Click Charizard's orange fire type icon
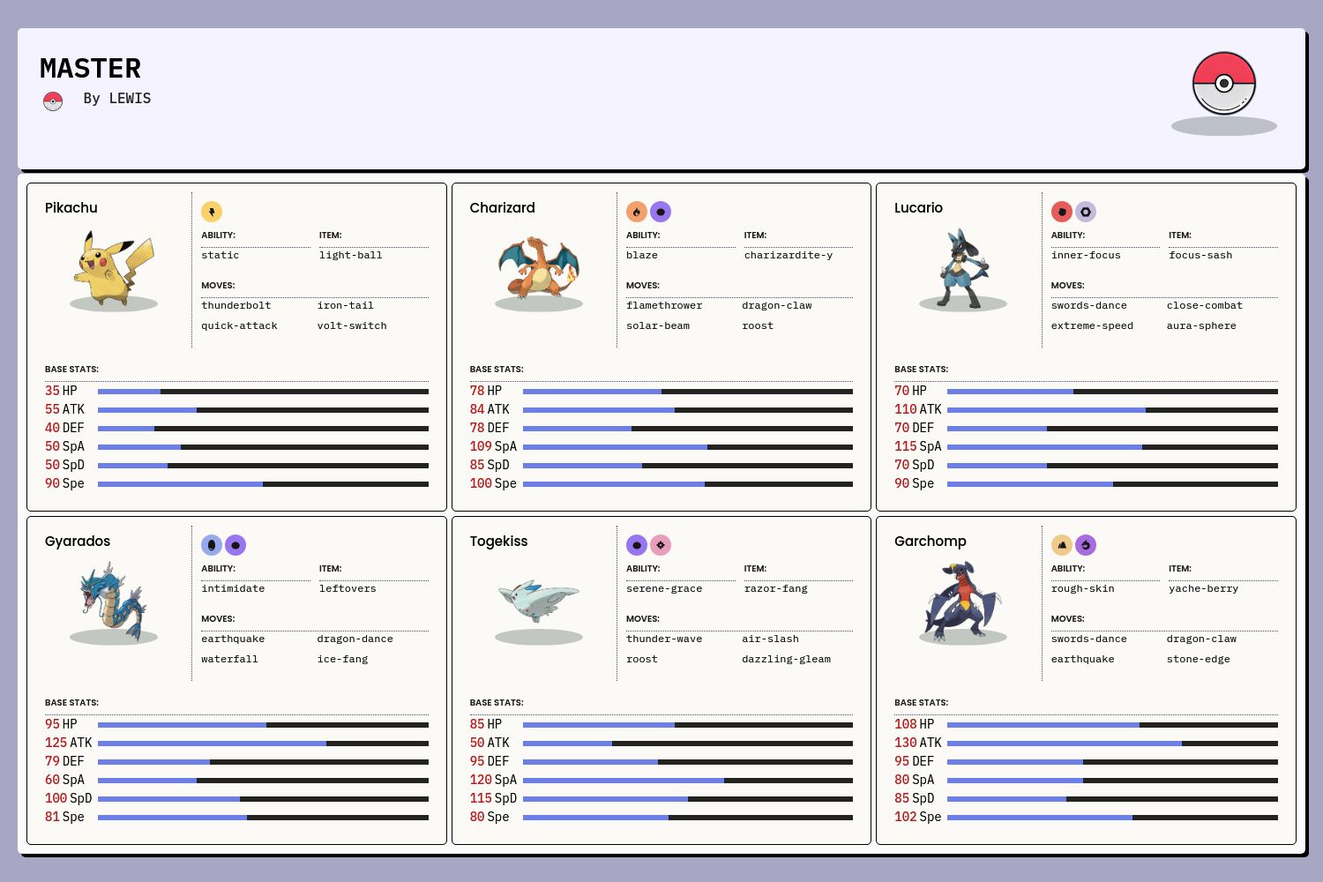The height and width of the screenshot is (882, 1323). [637, 212]
